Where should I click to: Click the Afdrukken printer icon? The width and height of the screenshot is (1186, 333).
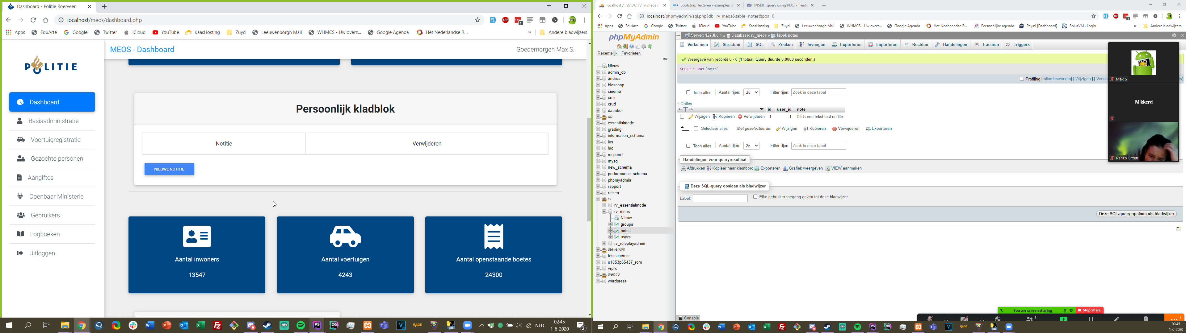pos(683,169)
